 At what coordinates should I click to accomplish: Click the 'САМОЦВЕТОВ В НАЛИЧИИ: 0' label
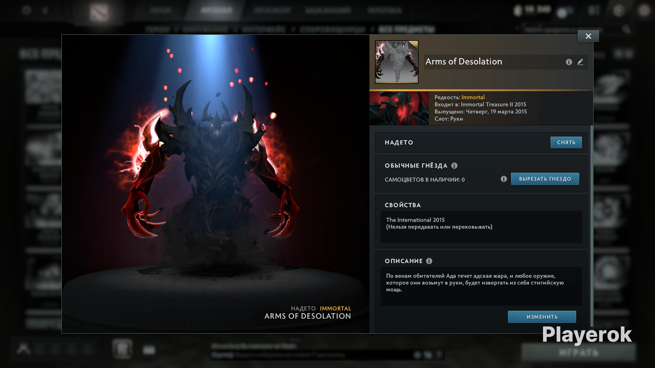425,180
